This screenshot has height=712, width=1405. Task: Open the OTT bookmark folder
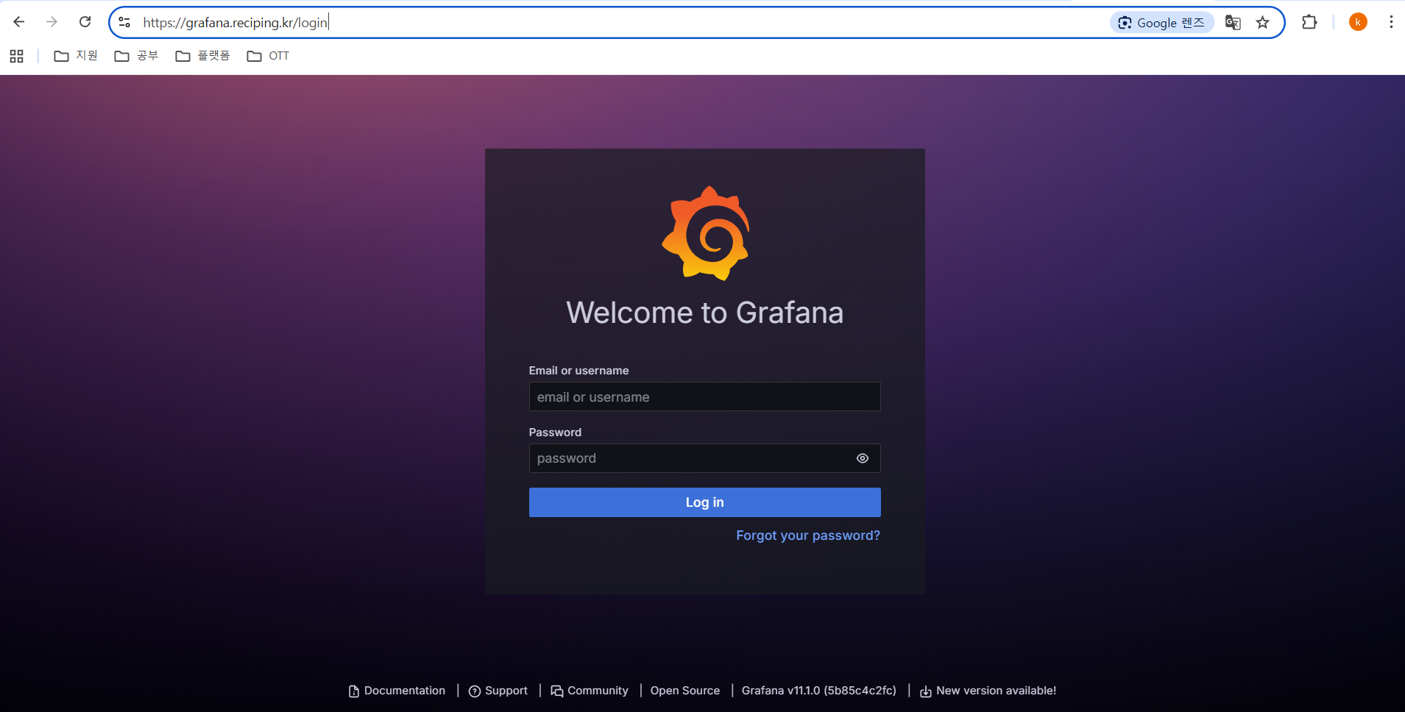point(268,56)
